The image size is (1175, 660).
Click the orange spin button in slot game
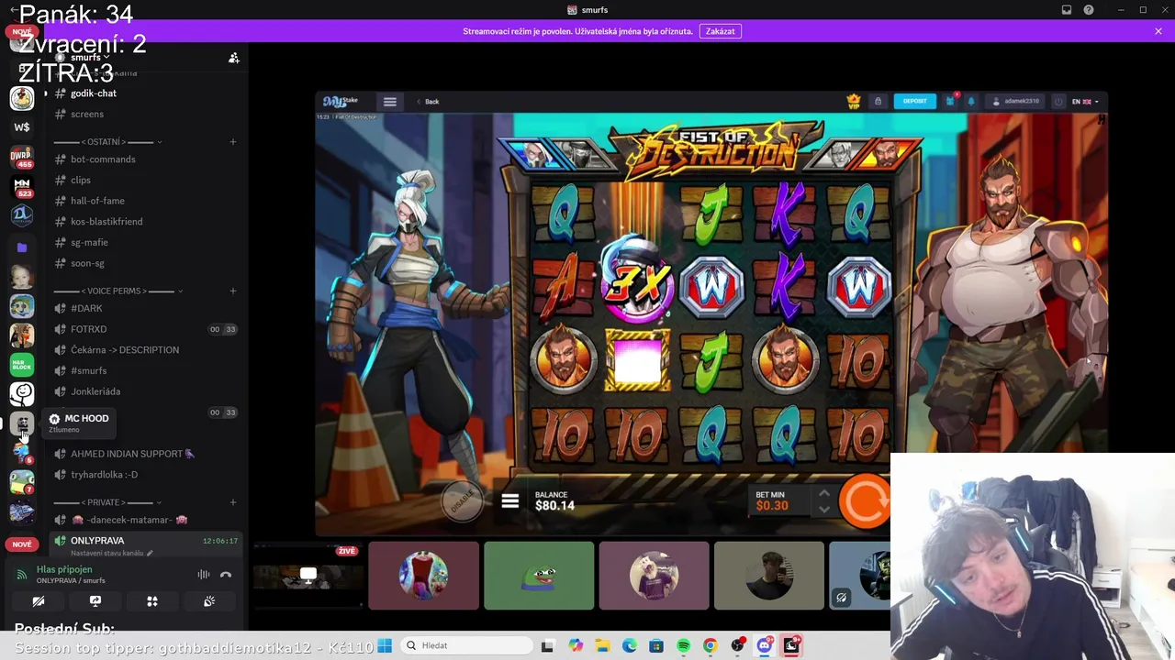pyautogui.click(x=865, y=500)
